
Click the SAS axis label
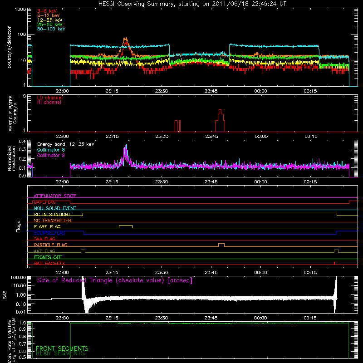(x=5, y=295)
